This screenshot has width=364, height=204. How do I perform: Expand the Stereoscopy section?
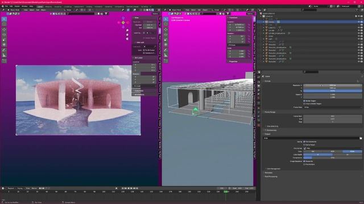tap(271, 130)
